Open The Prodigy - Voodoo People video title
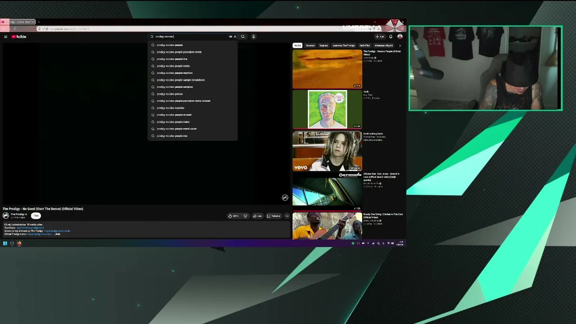The width and height of the screenshot is (576, 324). click(x=382, y=53)
